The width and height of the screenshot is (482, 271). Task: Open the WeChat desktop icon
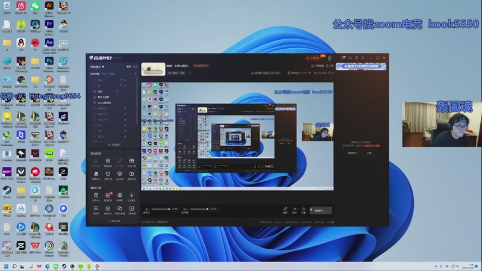35,7
